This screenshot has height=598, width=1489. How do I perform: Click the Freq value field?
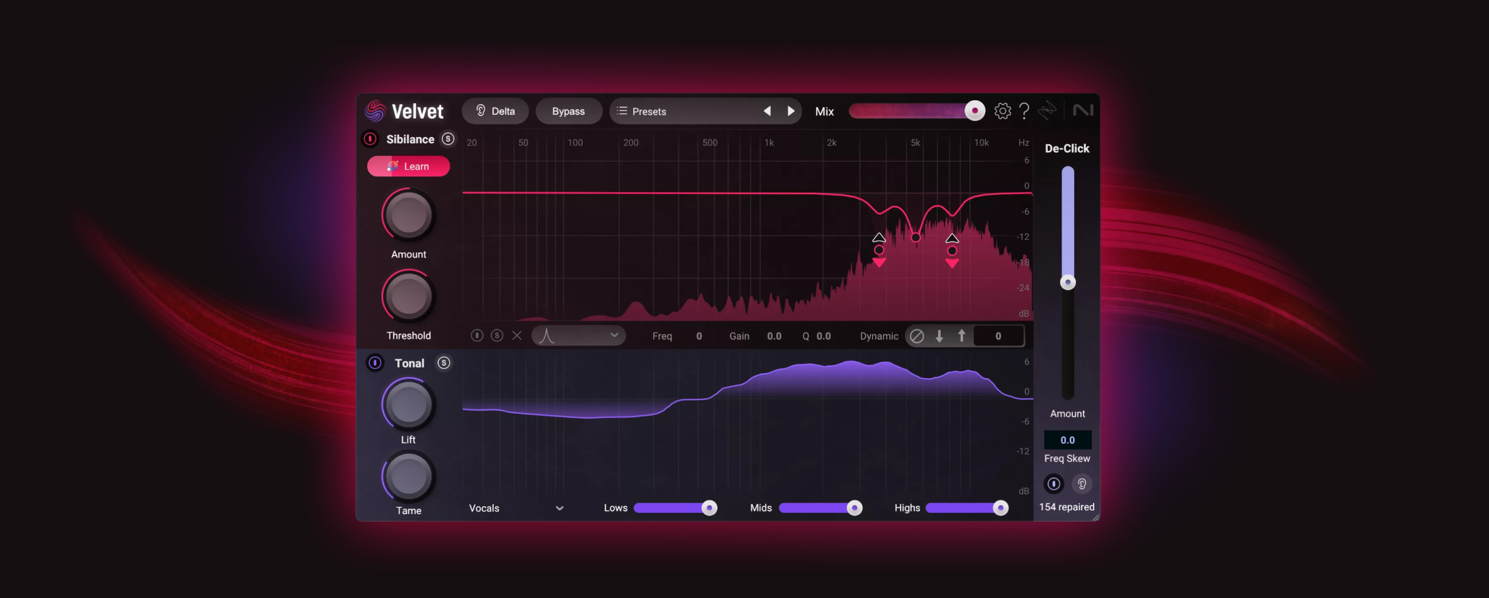coord(699,336)
